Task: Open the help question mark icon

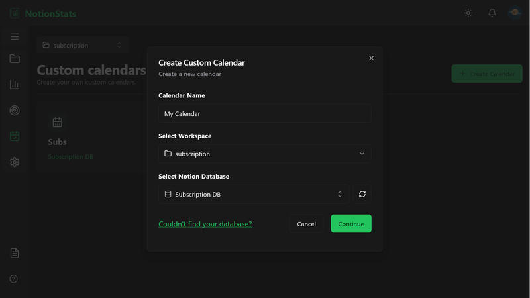Action: coord(13,279)
